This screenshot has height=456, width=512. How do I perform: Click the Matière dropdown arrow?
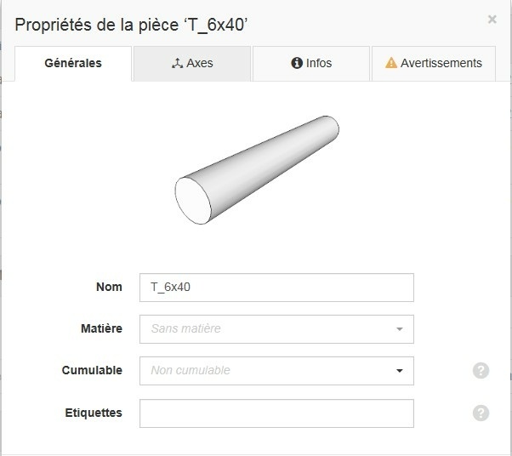(400, 329)
